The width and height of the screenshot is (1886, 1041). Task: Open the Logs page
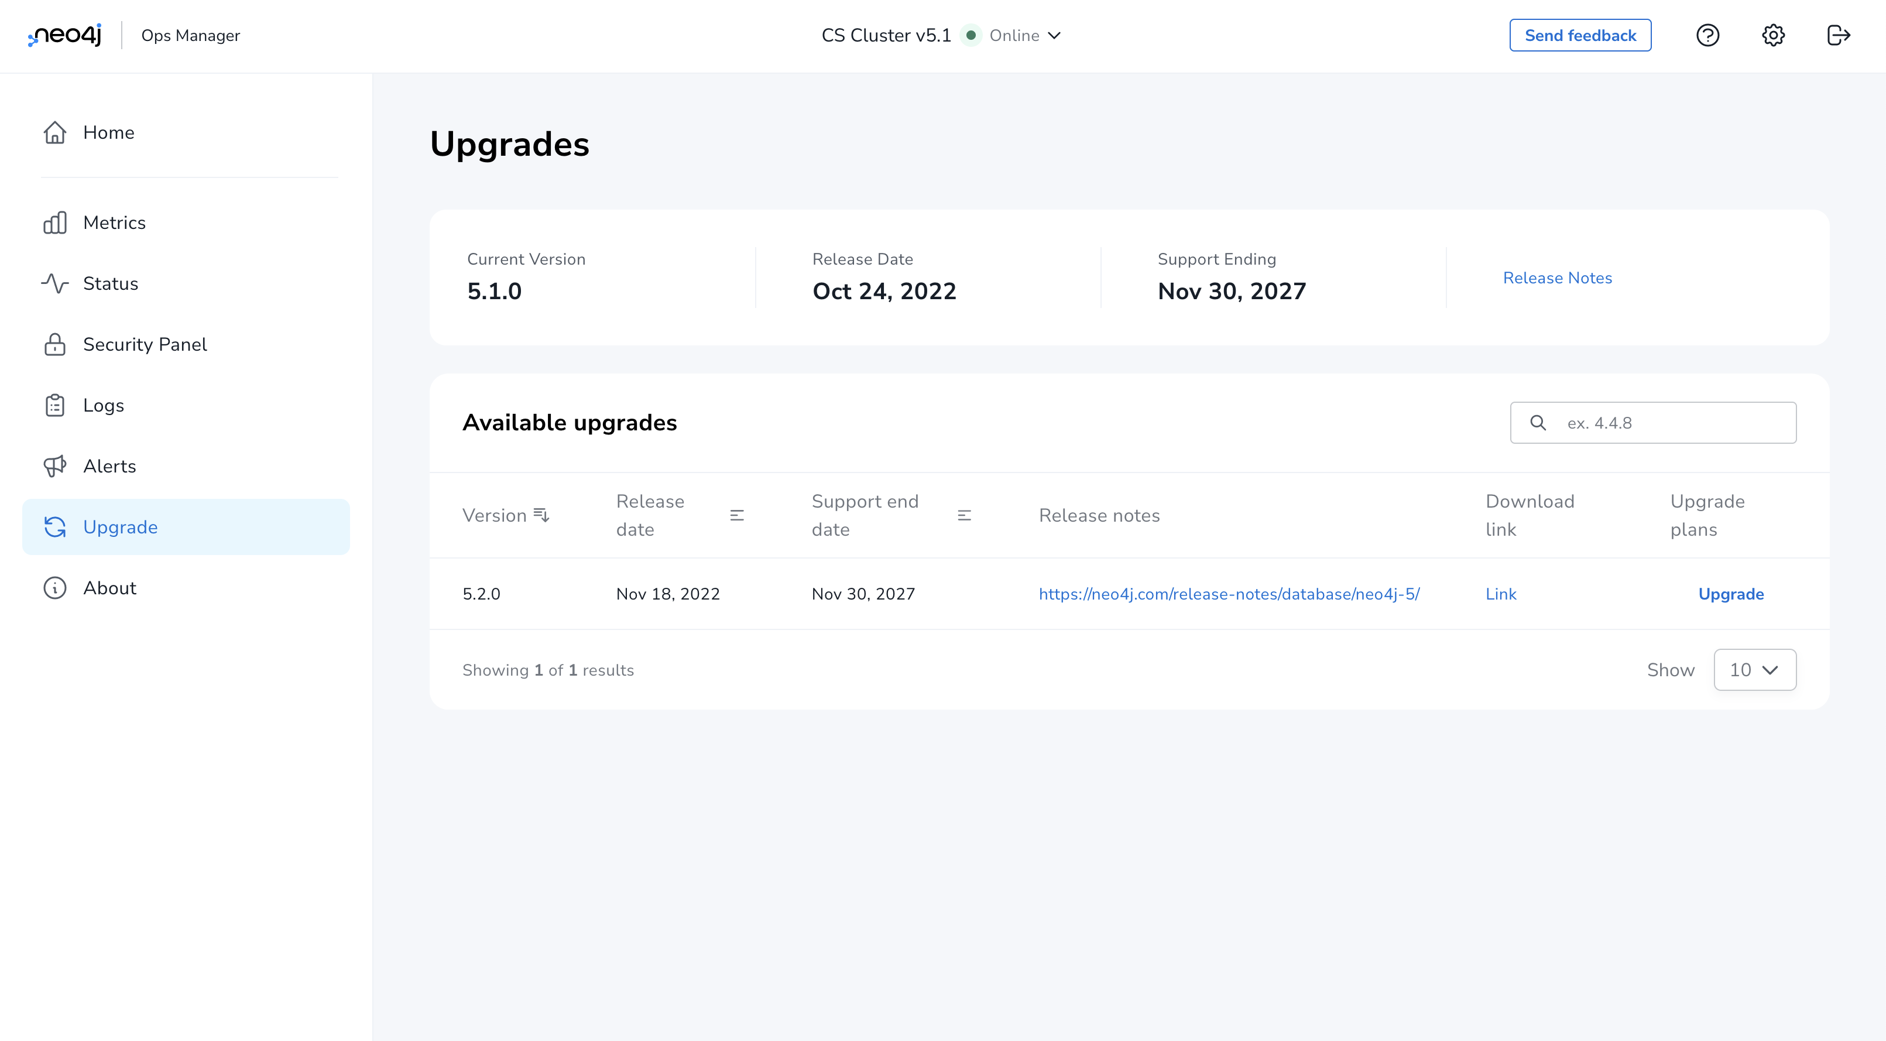click(x=186, y=405)
